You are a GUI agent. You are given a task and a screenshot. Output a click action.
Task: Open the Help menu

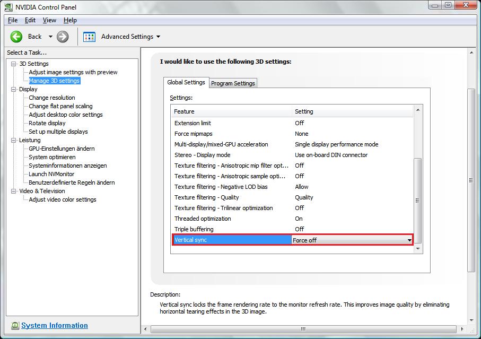[70, 20]
